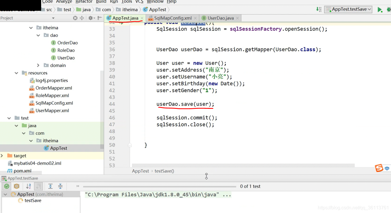Toggle sort by duration in test runner
This screenshot has width=391, height=213.
tap(38, 186)
